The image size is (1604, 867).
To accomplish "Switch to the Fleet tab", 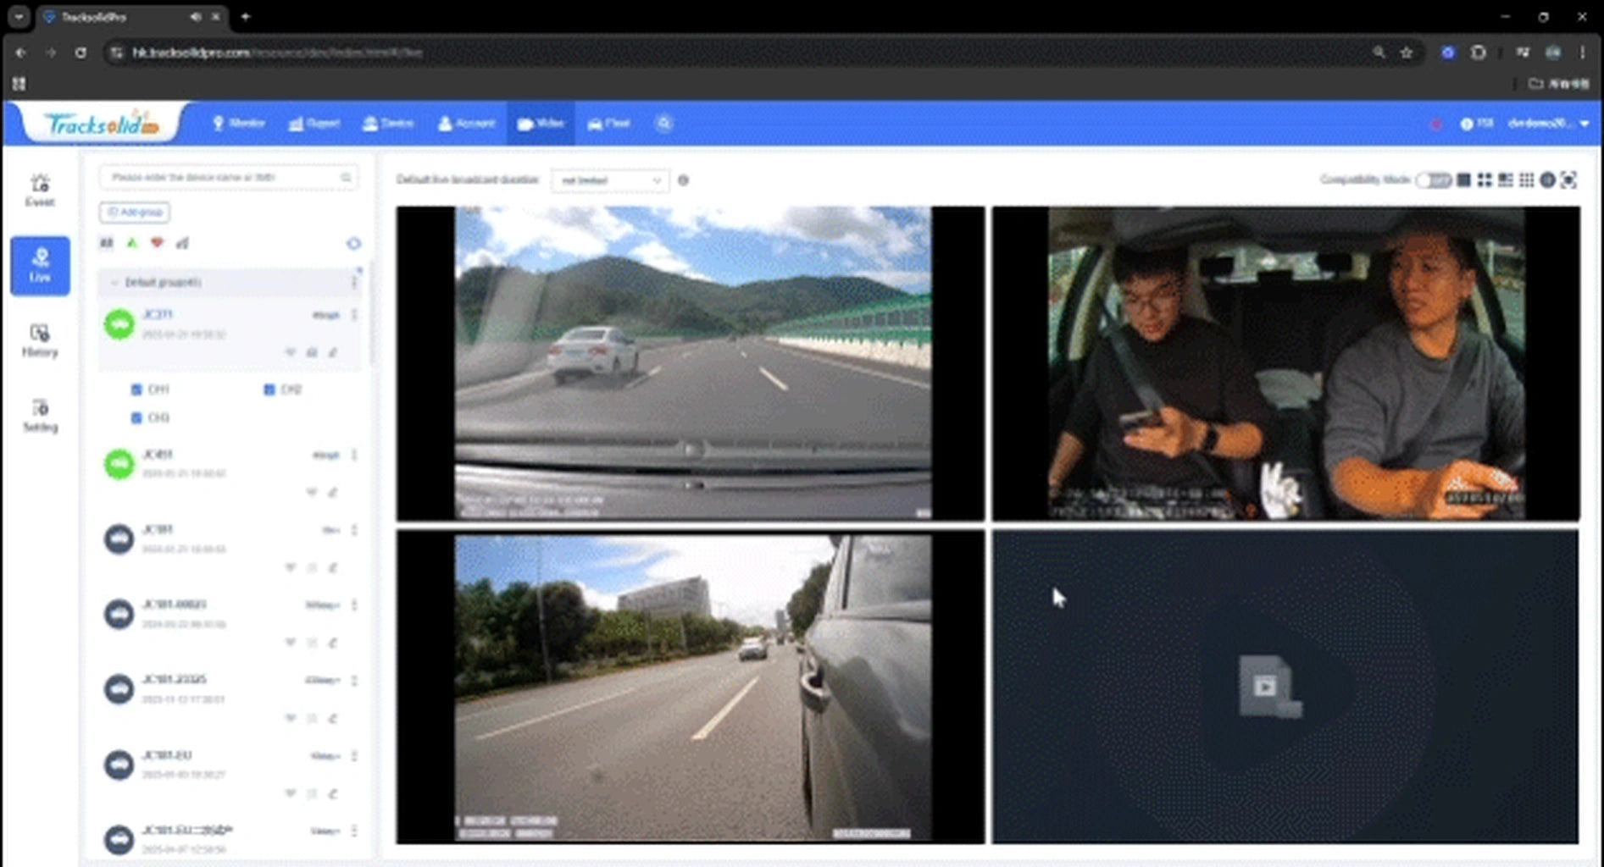I will point(608,124).
